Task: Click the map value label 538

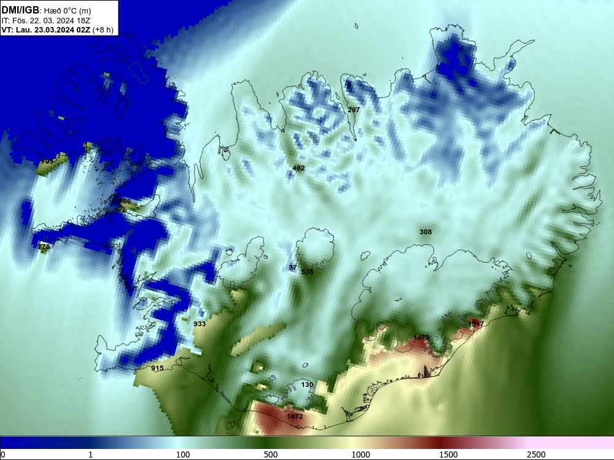Action: tap(308, 272)
